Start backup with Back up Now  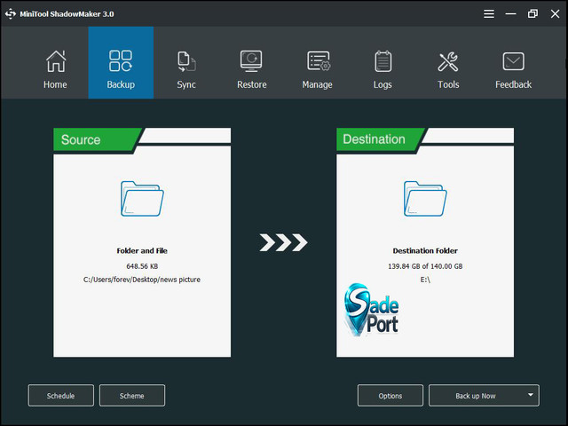pos(476,396)
